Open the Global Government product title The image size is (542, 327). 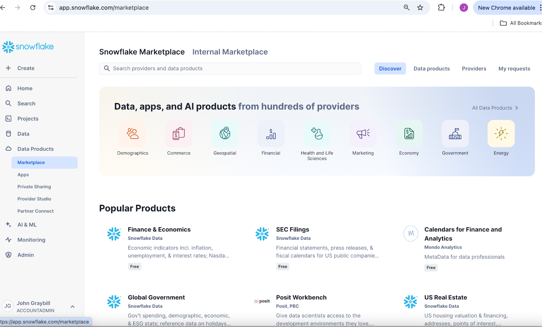point(157,297)
